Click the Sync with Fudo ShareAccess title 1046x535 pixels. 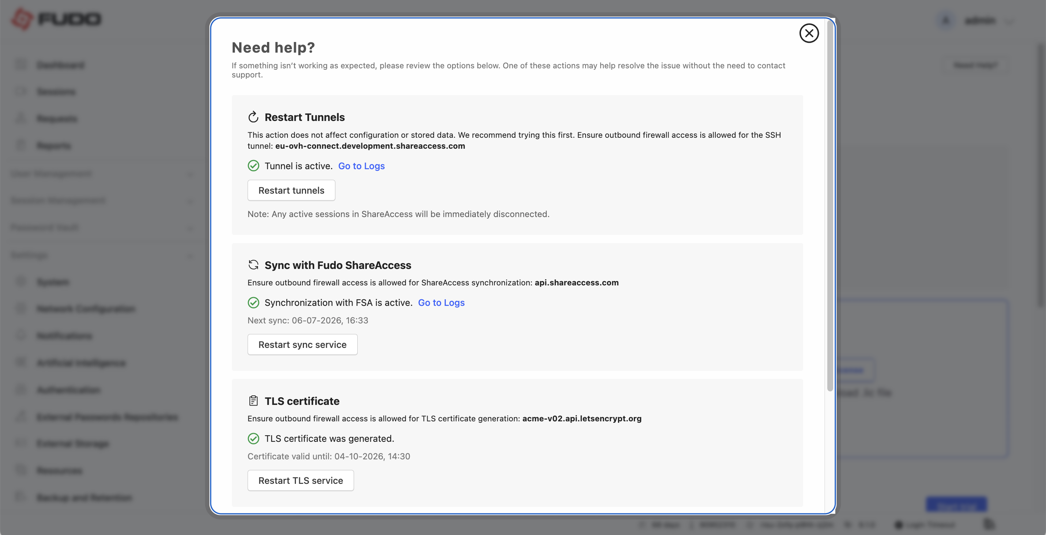[338, 265]
